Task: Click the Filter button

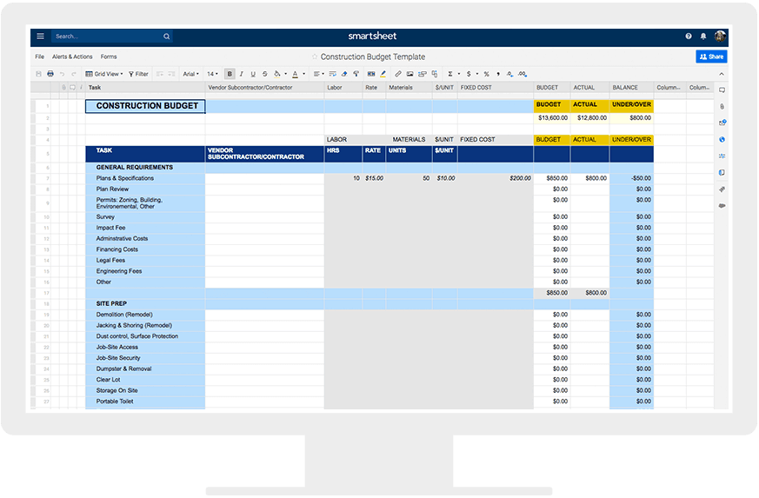Action: click(x=138, y=74)
